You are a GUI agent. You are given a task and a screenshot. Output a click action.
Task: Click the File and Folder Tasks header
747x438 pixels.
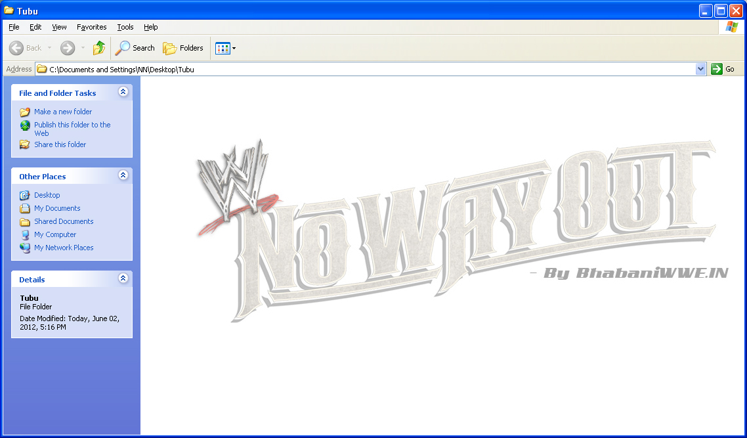[58, 93]
